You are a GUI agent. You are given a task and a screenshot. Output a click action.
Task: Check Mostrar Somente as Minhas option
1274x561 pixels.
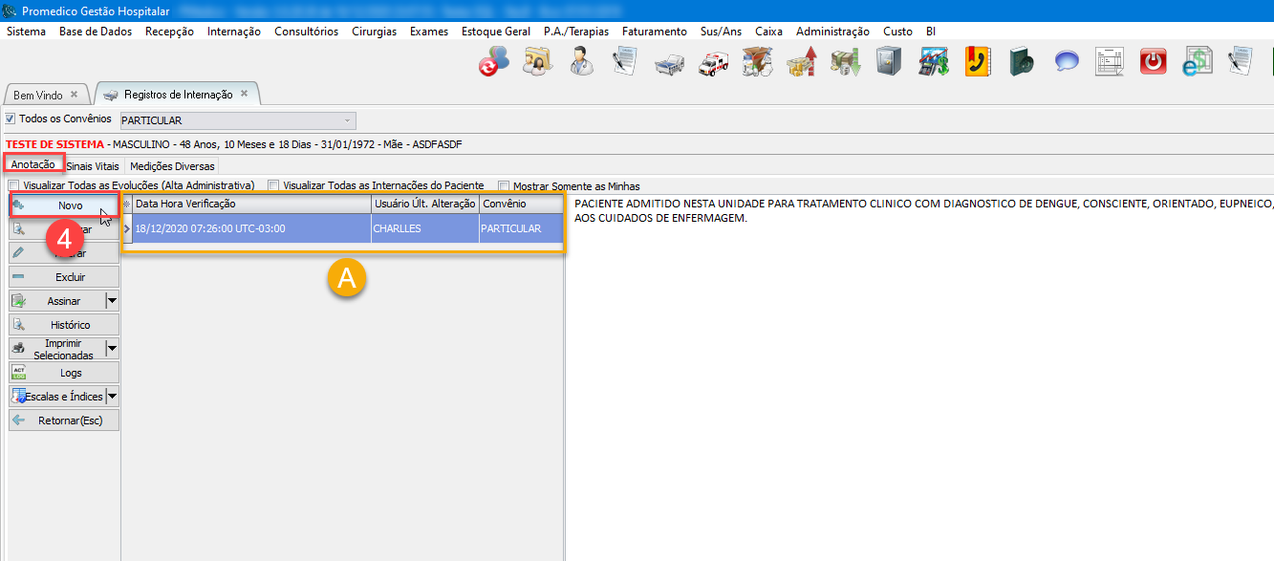(x=503, y=186)
